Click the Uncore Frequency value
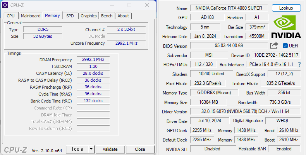The height and width of the screenshot is (155, 306). coord(126,43)
